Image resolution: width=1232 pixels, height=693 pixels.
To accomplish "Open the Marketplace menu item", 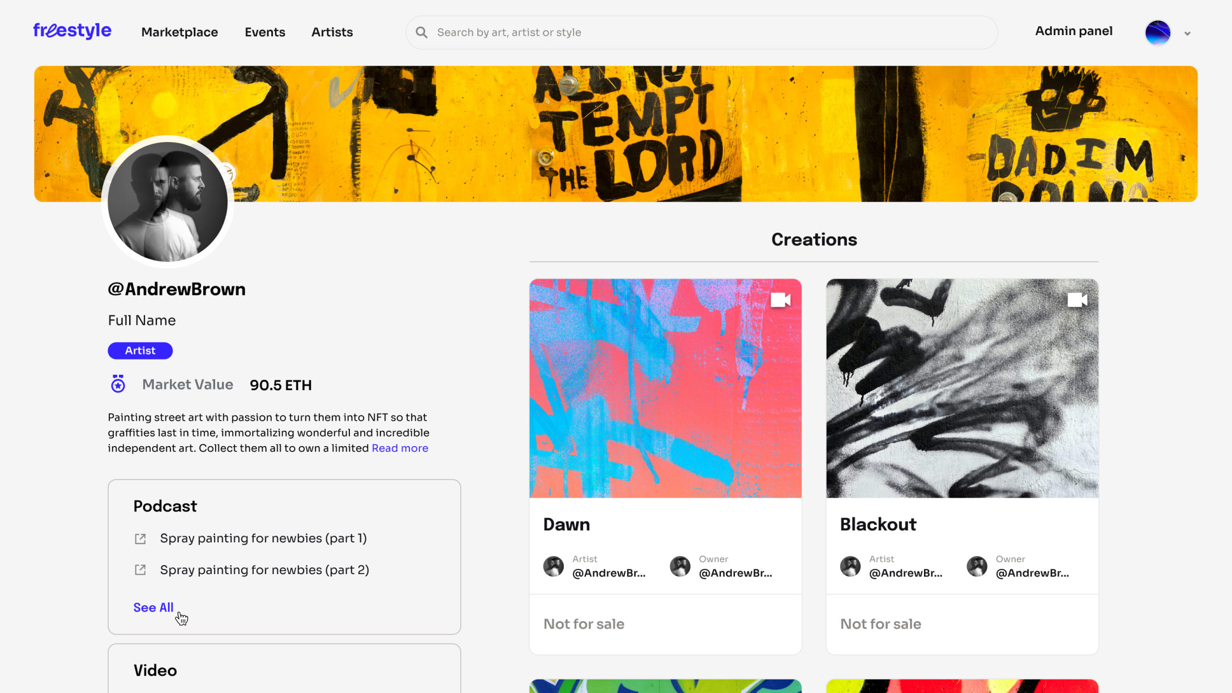I will 179,32.
